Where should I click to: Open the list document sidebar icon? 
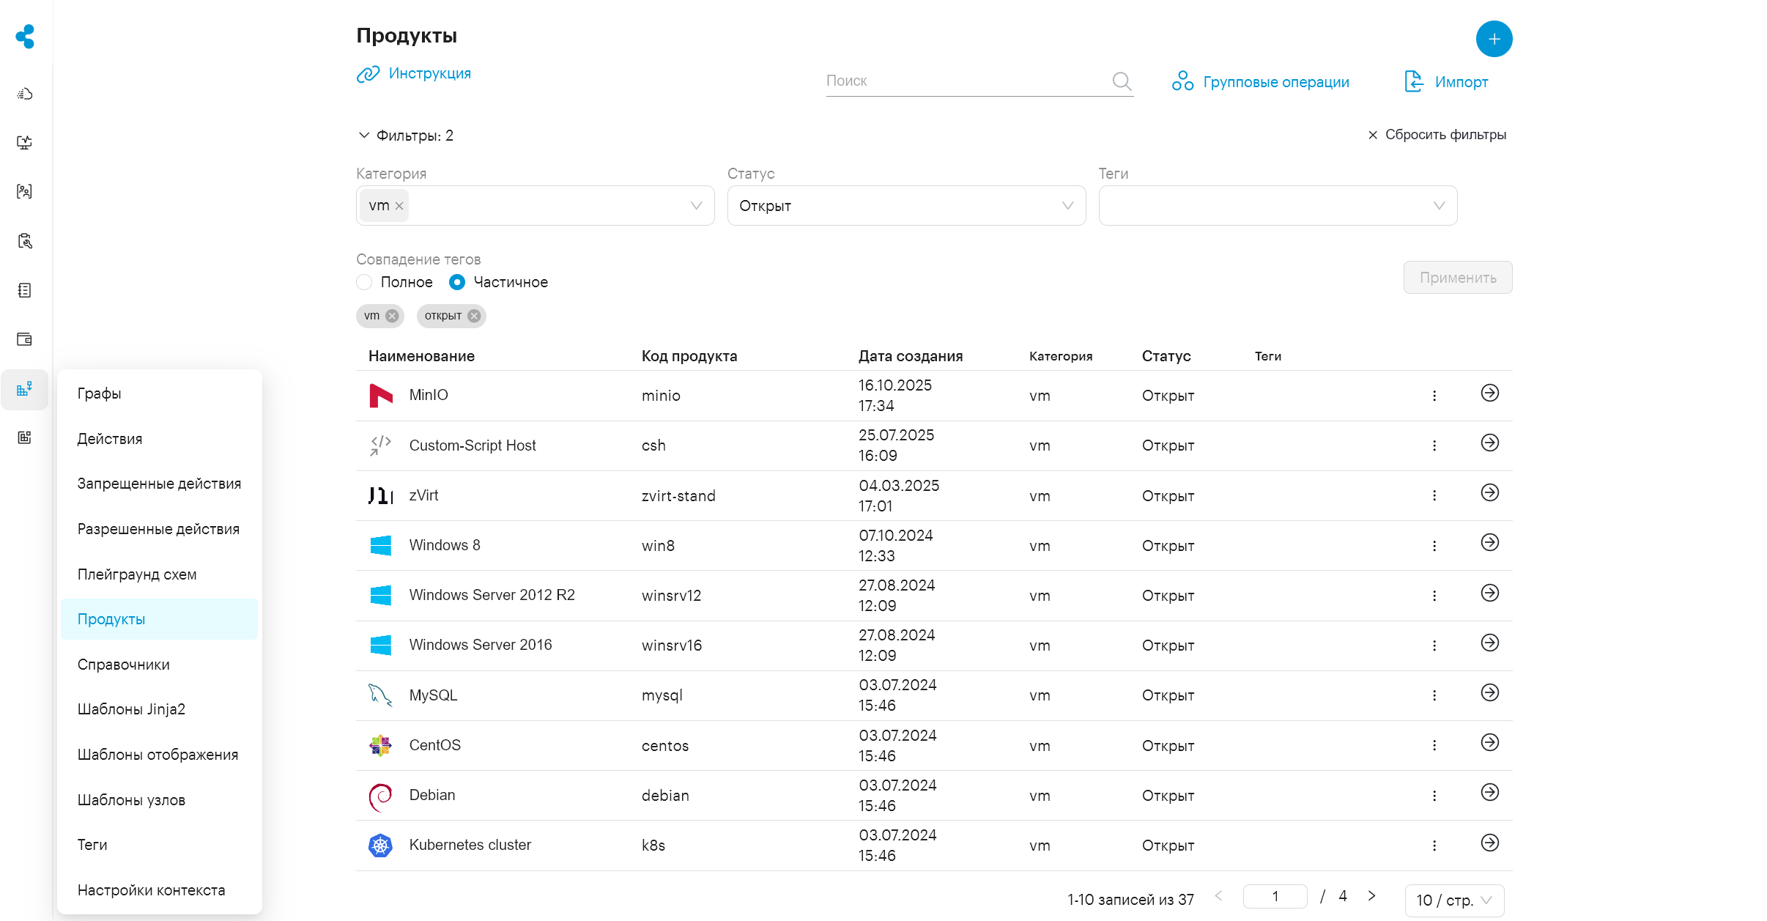(x=25, y=290)
